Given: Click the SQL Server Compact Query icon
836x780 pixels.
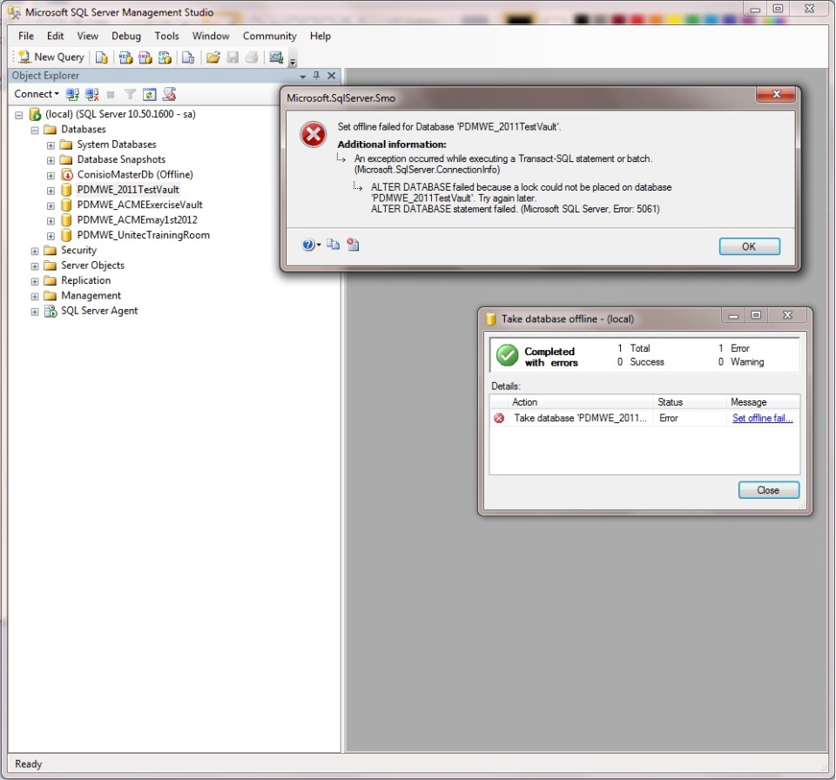Looking at the screenshot, I should coord(188,57).
